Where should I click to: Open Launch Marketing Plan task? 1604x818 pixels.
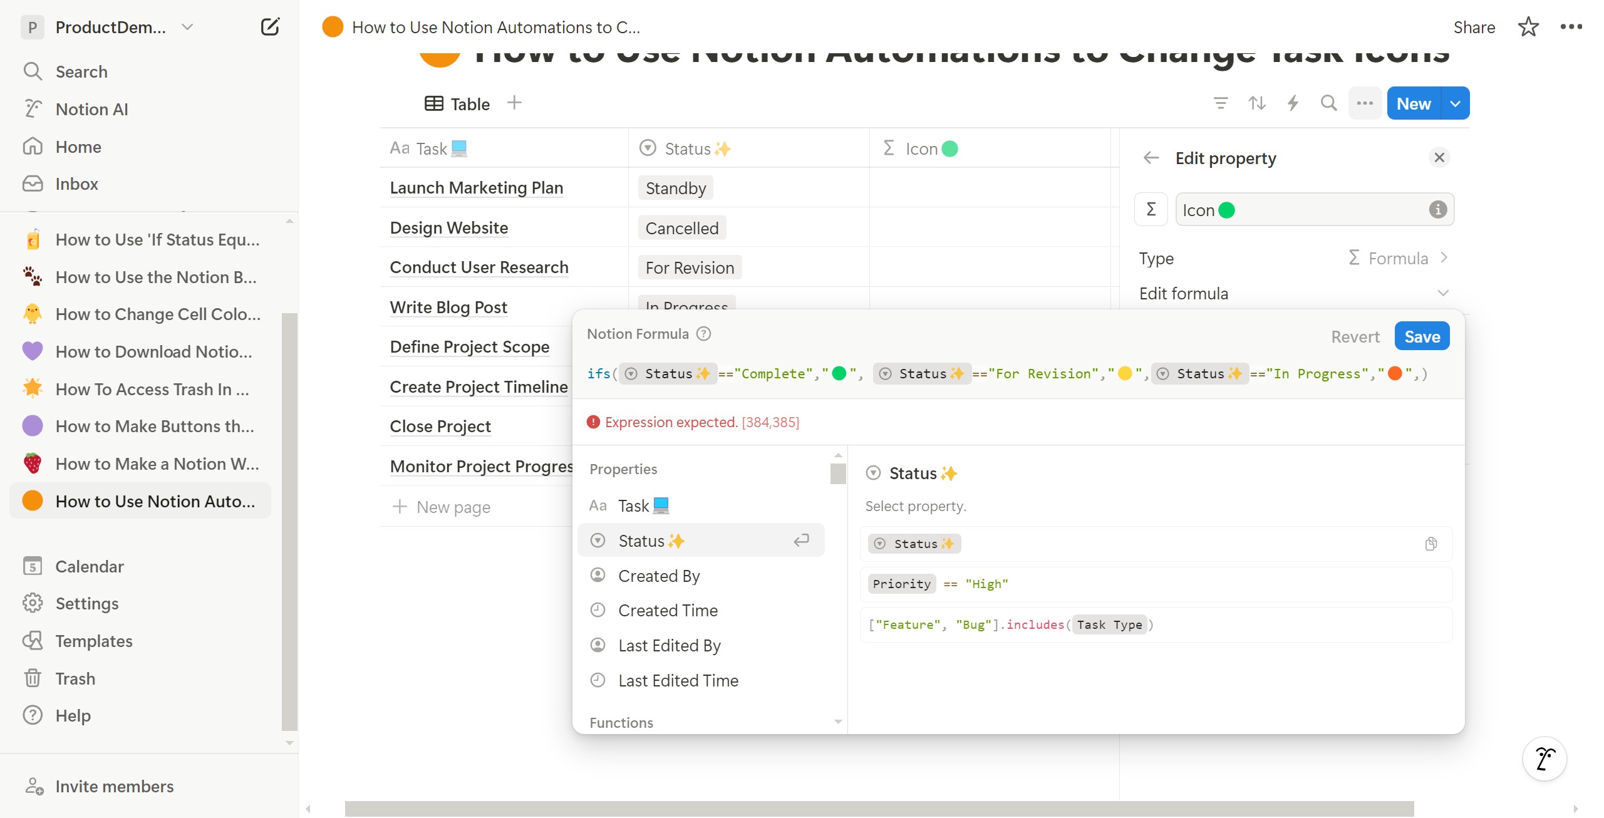(x=477, y=187)
